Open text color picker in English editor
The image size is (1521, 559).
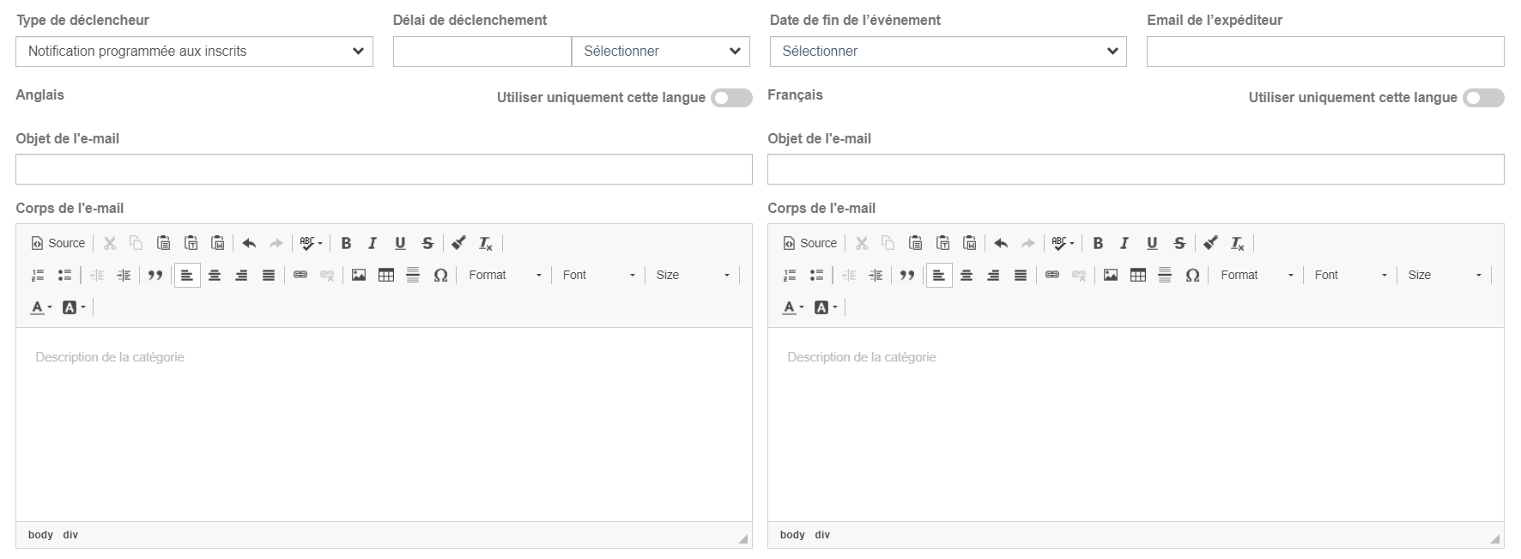pos(41,307)
